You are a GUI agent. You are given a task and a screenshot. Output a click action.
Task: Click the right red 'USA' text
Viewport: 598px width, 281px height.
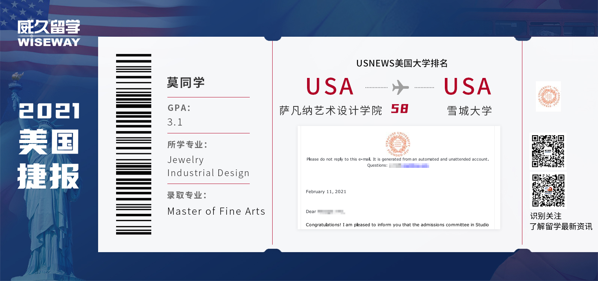click(468, 87)
